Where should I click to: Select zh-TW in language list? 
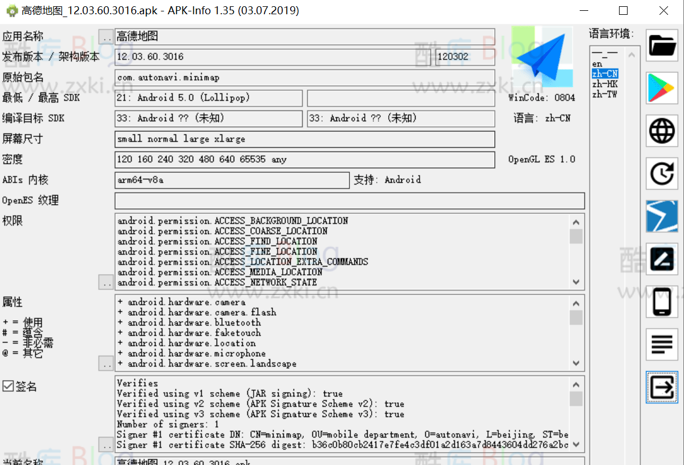pyautogui.click(x=604, y=95)
